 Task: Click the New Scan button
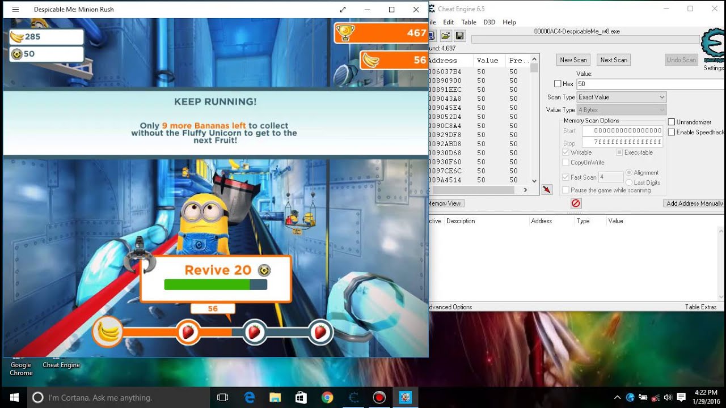573,59
